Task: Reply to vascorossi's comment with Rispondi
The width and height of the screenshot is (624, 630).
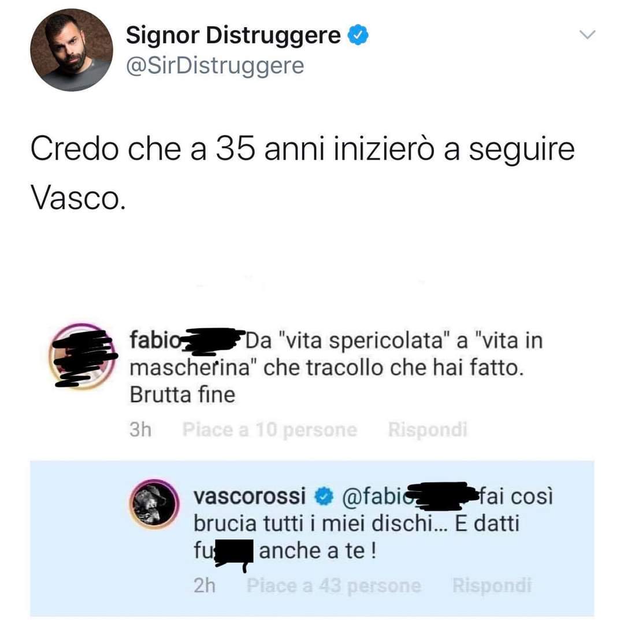Action: [x=492, y=585]
